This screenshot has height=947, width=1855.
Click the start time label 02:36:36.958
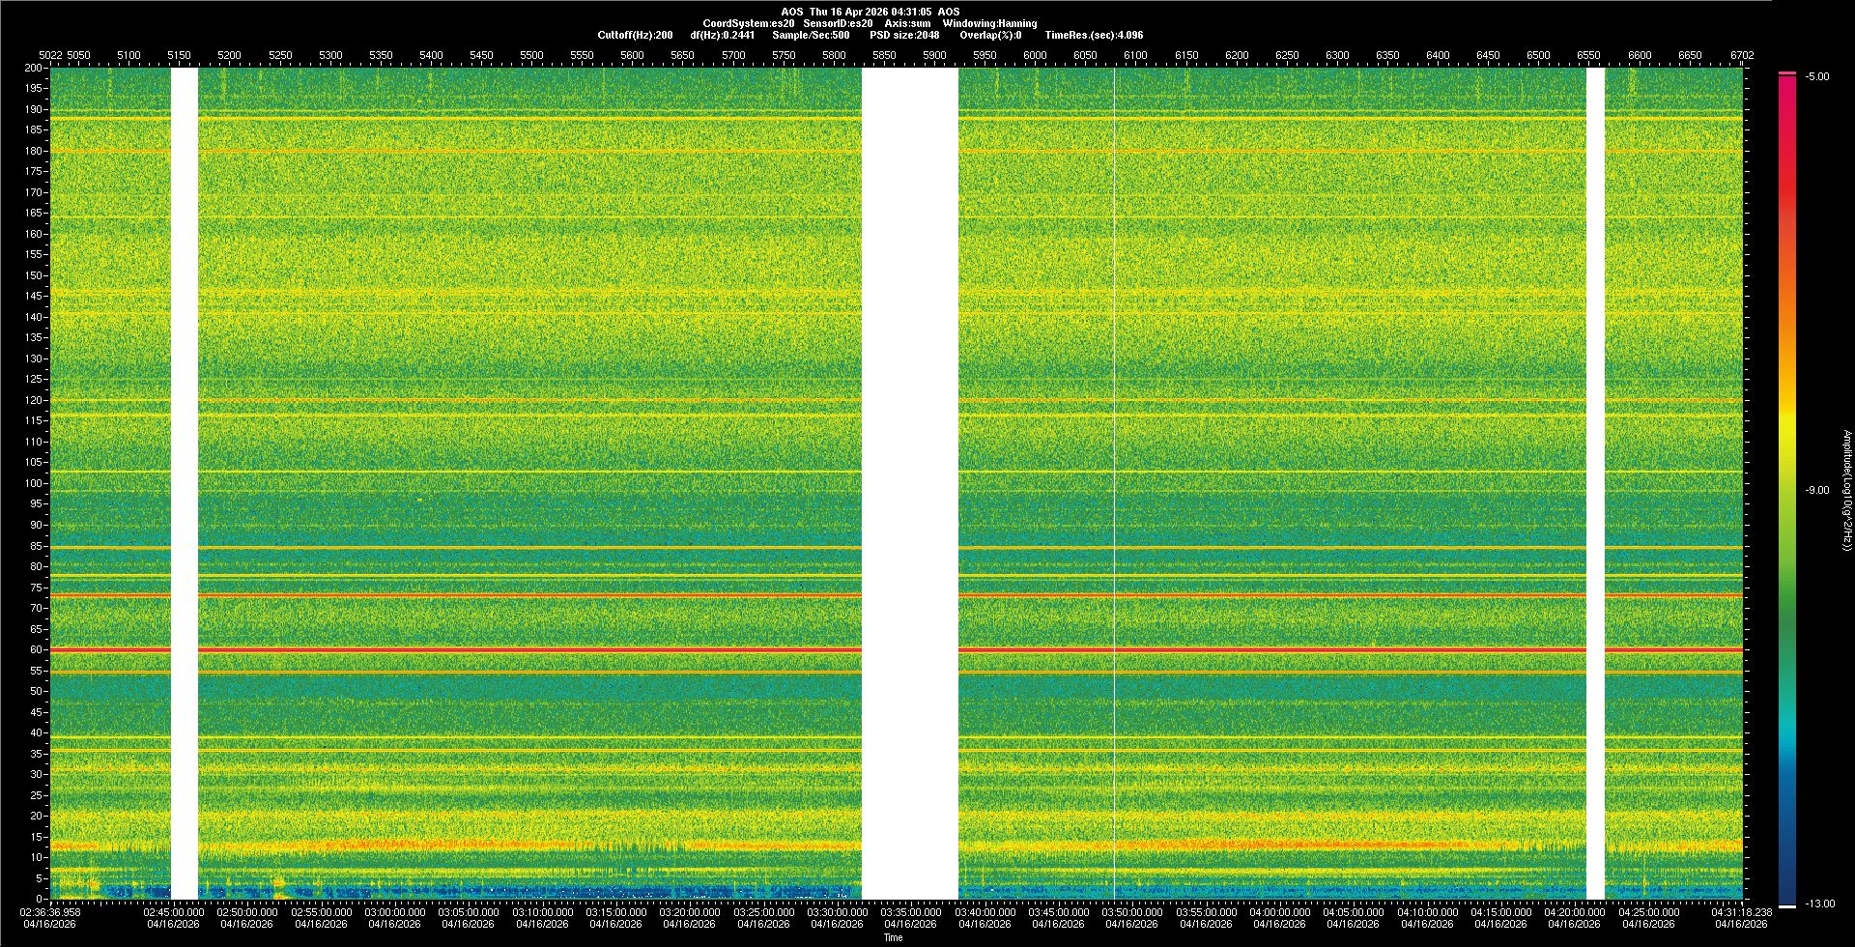tap(52, 912)
